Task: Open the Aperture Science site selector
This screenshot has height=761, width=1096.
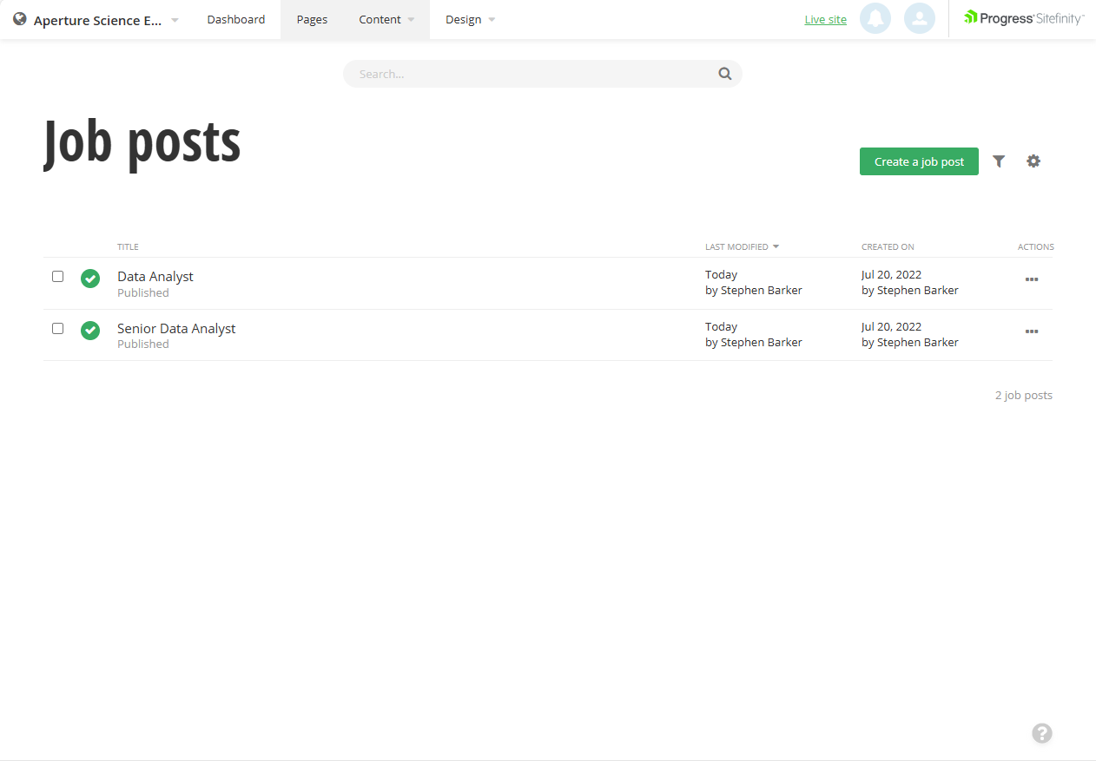Action: pyautogui.click(x=96, y=19)
